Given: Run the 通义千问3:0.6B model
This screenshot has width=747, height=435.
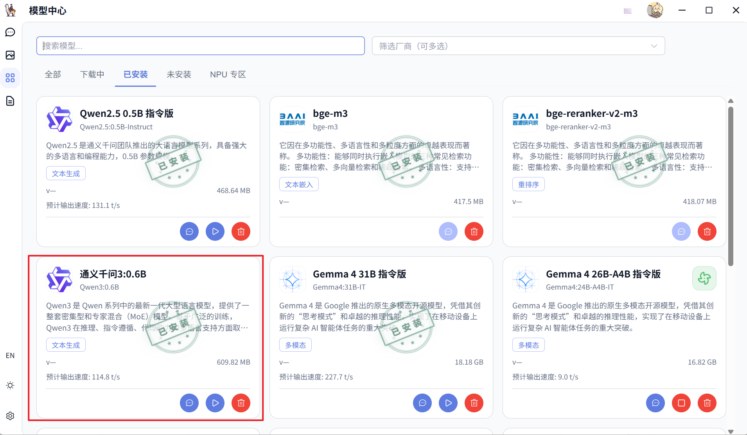Looking at the screenshot, I should [215, 403].
